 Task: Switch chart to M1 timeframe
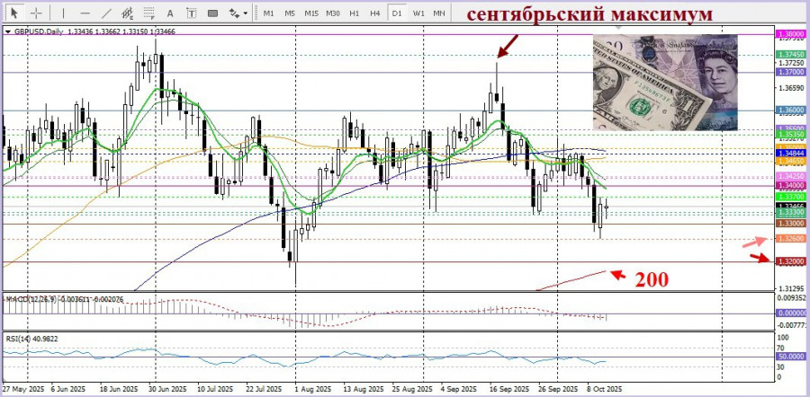point(268,13)
